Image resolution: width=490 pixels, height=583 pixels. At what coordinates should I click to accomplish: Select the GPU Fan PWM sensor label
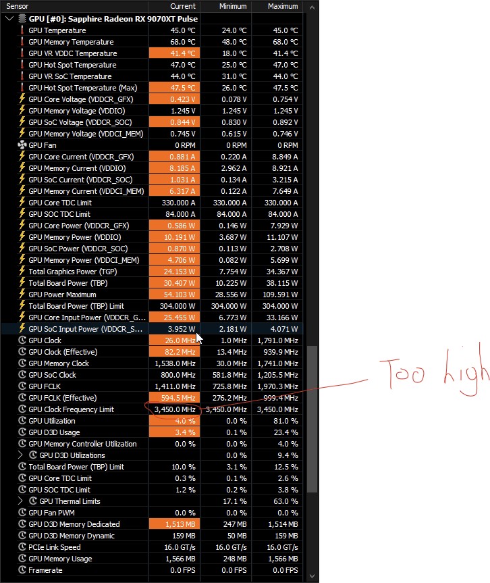pyautogui.click(x=52, y=513)
